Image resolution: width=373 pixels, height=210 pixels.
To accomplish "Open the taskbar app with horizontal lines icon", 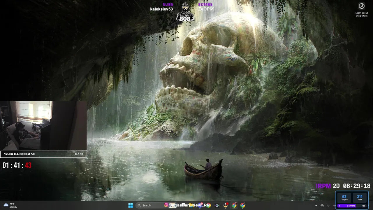I will point(217,205).
